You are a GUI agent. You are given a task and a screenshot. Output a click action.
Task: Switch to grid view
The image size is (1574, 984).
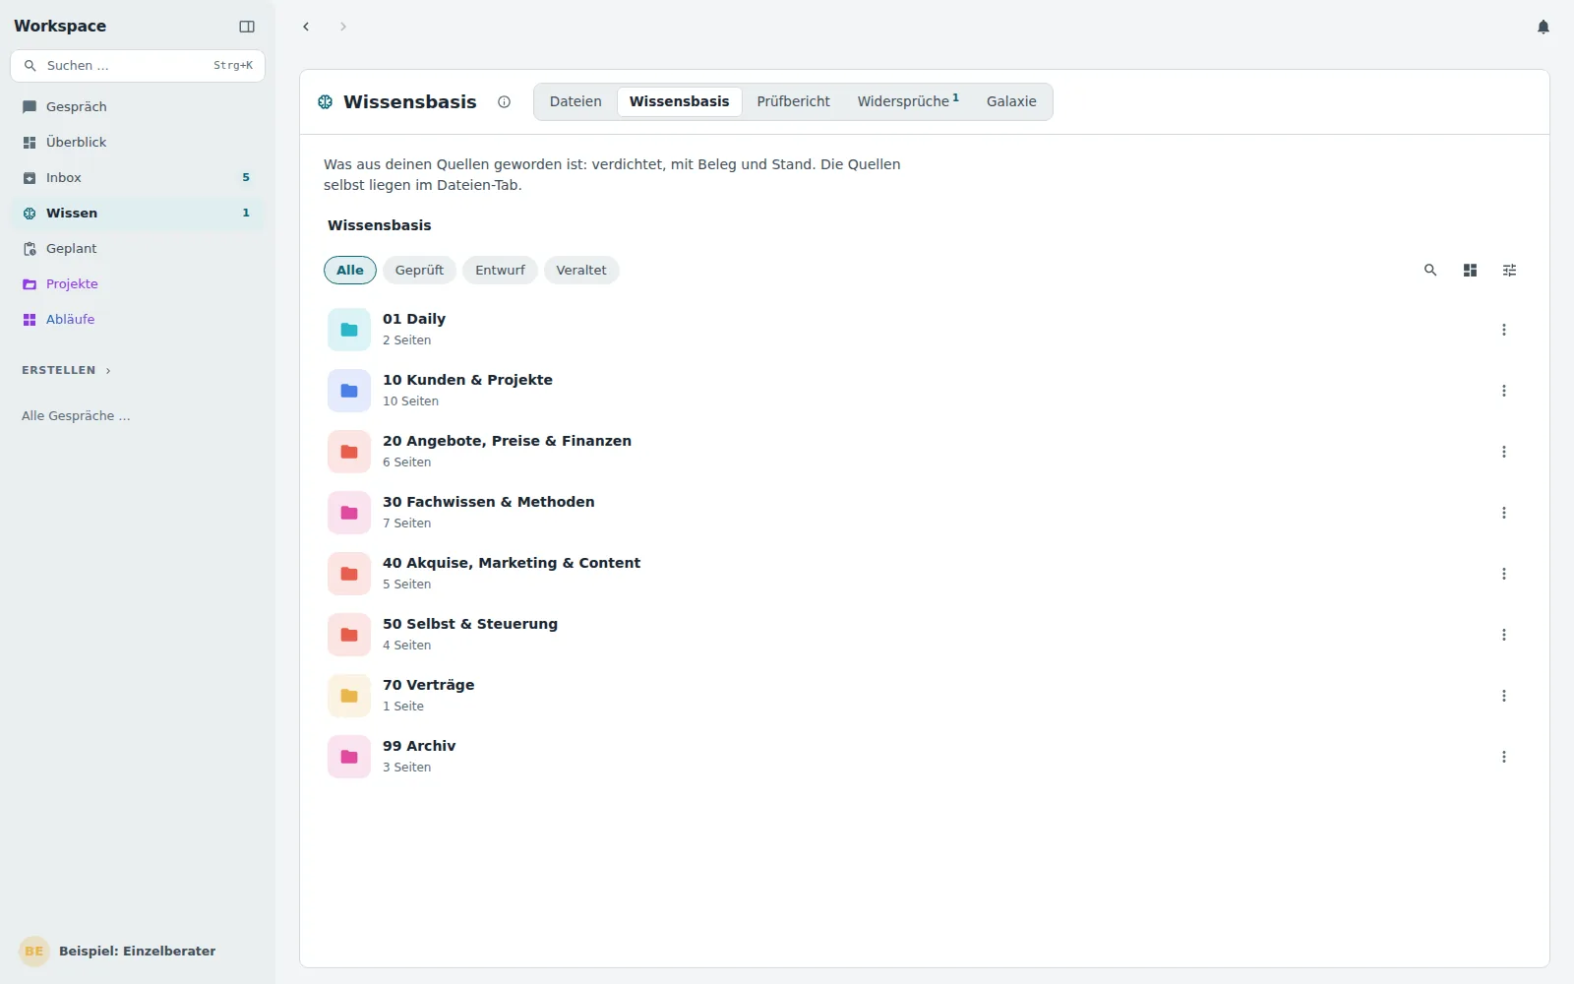coord(1470,271)
